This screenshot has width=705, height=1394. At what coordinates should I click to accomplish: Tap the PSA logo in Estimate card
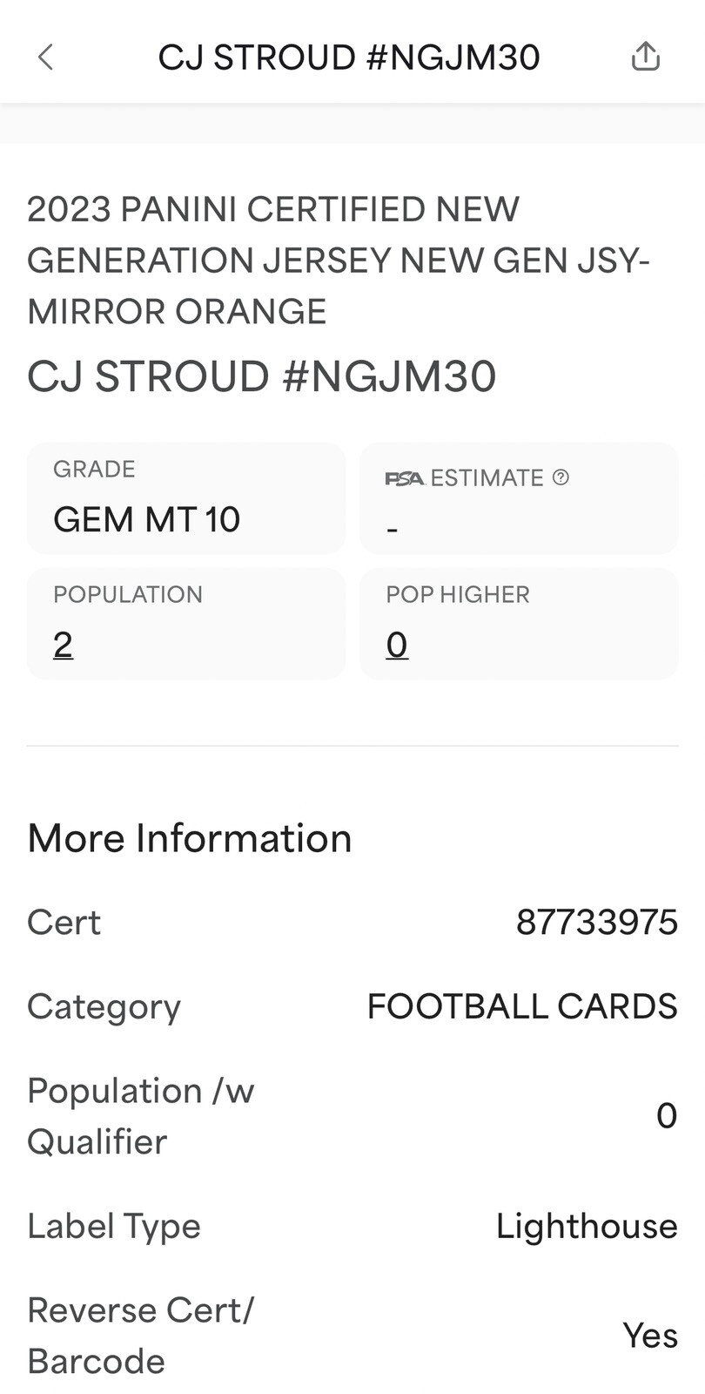pyautogui.click(x=405, y=478)
